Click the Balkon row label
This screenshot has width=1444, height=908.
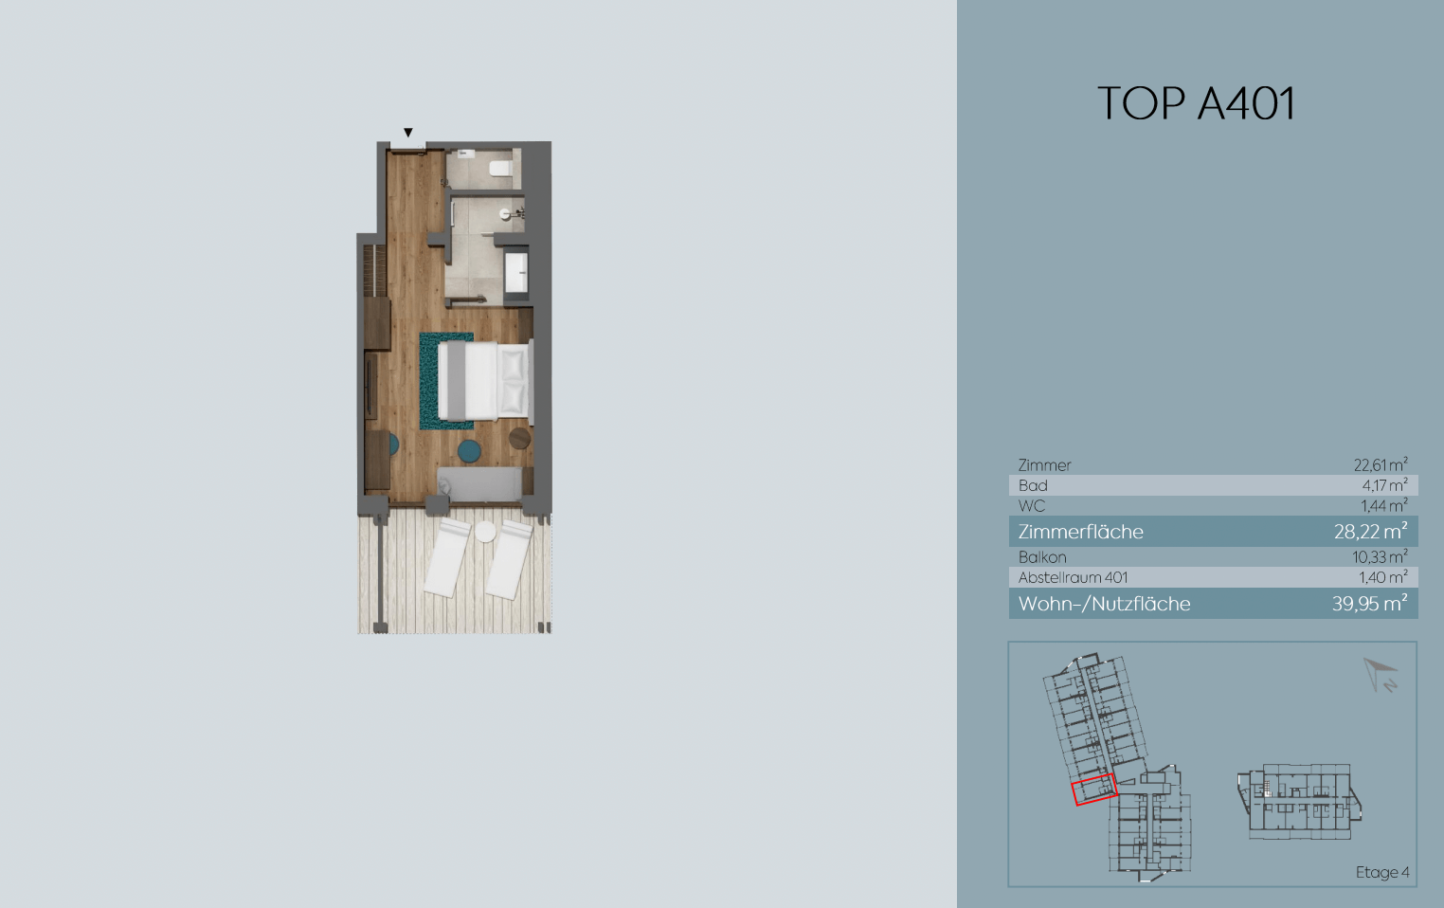coord(1042,557)
